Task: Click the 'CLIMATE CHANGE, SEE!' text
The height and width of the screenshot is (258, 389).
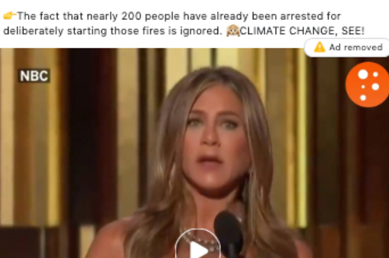Action: 302,31
